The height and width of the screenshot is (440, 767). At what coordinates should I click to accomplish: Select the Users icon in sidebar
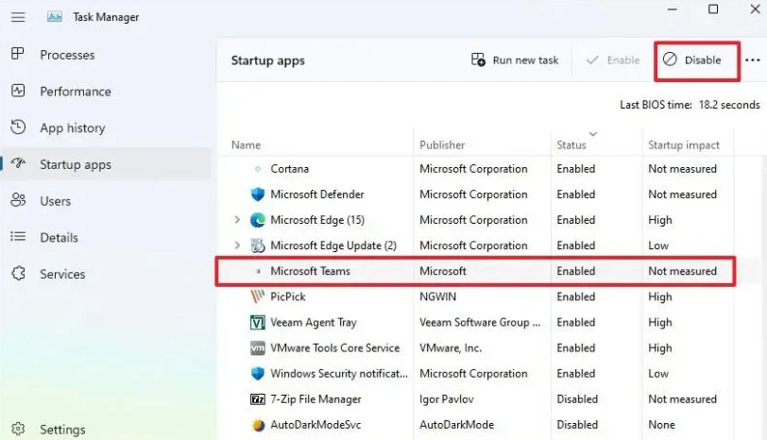pyautogui.click(x=18, y=200)
